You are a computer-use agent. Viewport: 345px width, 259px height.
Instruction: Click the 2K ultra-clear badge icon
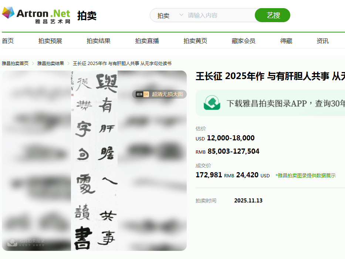pos(142,94)
